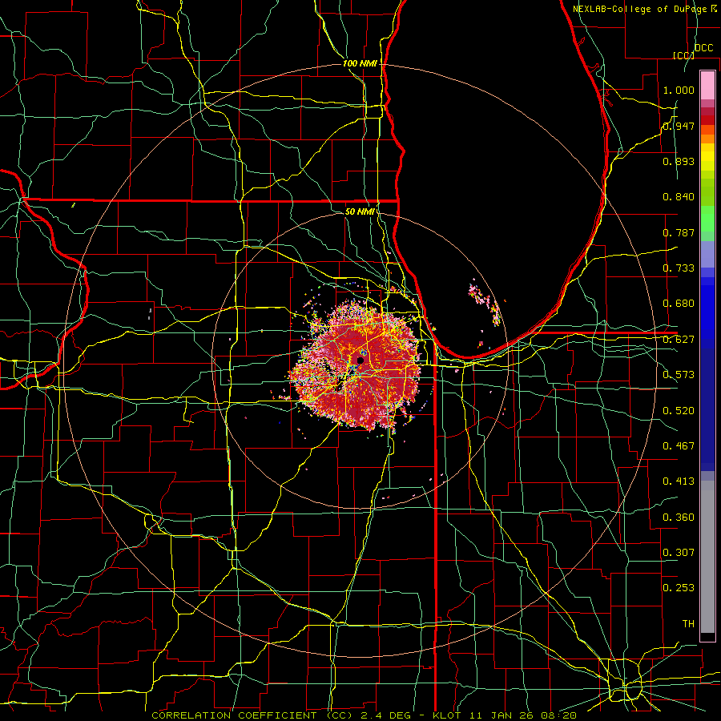Click the DCC label above the color bar

tap(703, 48)
